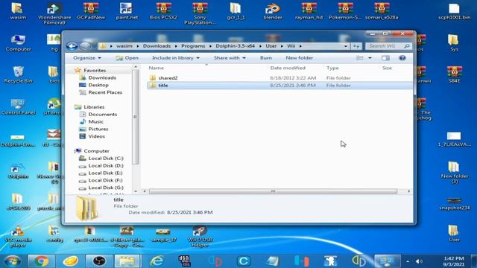Expand Include in library menu
Image resolution: width=477 pixels, height=268 pixels.
coord(176,58)
